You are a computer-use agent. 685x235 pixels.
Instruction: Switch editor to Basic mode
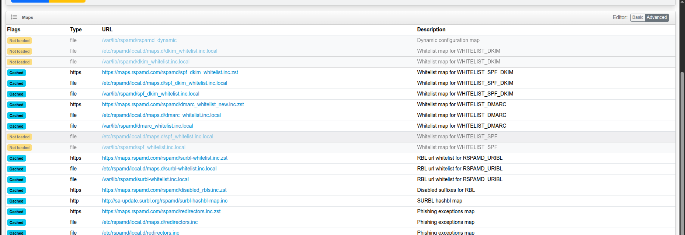tap(637, 17)
